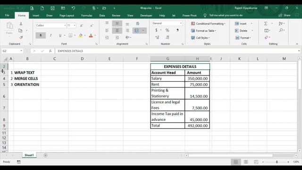Open the File tab

click(7, 16)
